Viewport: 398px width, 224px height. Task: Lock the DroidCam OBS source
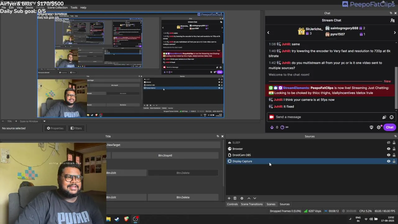coord(394,155)
